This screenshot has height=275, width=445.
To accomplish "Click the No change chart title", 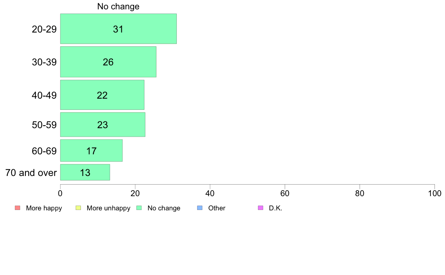I will 118,6.
